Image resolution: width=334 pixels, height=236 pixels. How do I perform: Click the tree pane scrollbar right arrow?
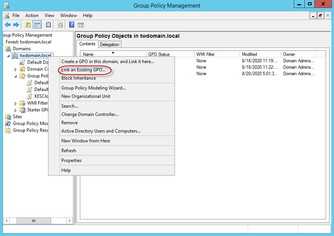(x=69, y=221)
